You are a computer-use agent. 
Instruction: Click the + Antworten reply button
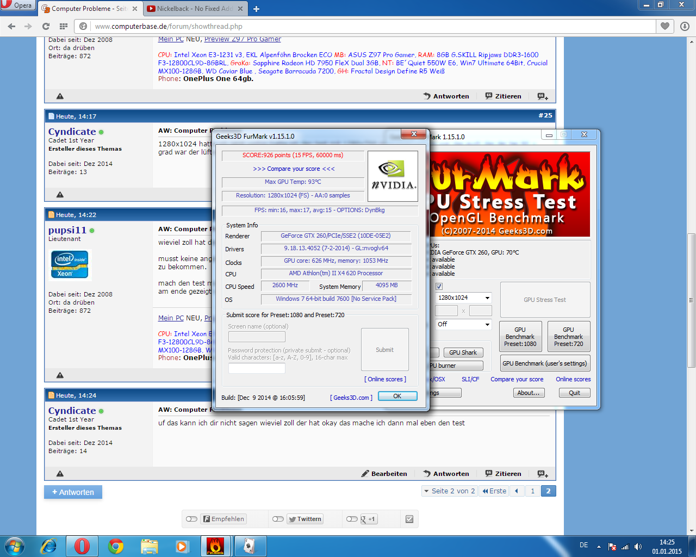click(x=73, y=492)
